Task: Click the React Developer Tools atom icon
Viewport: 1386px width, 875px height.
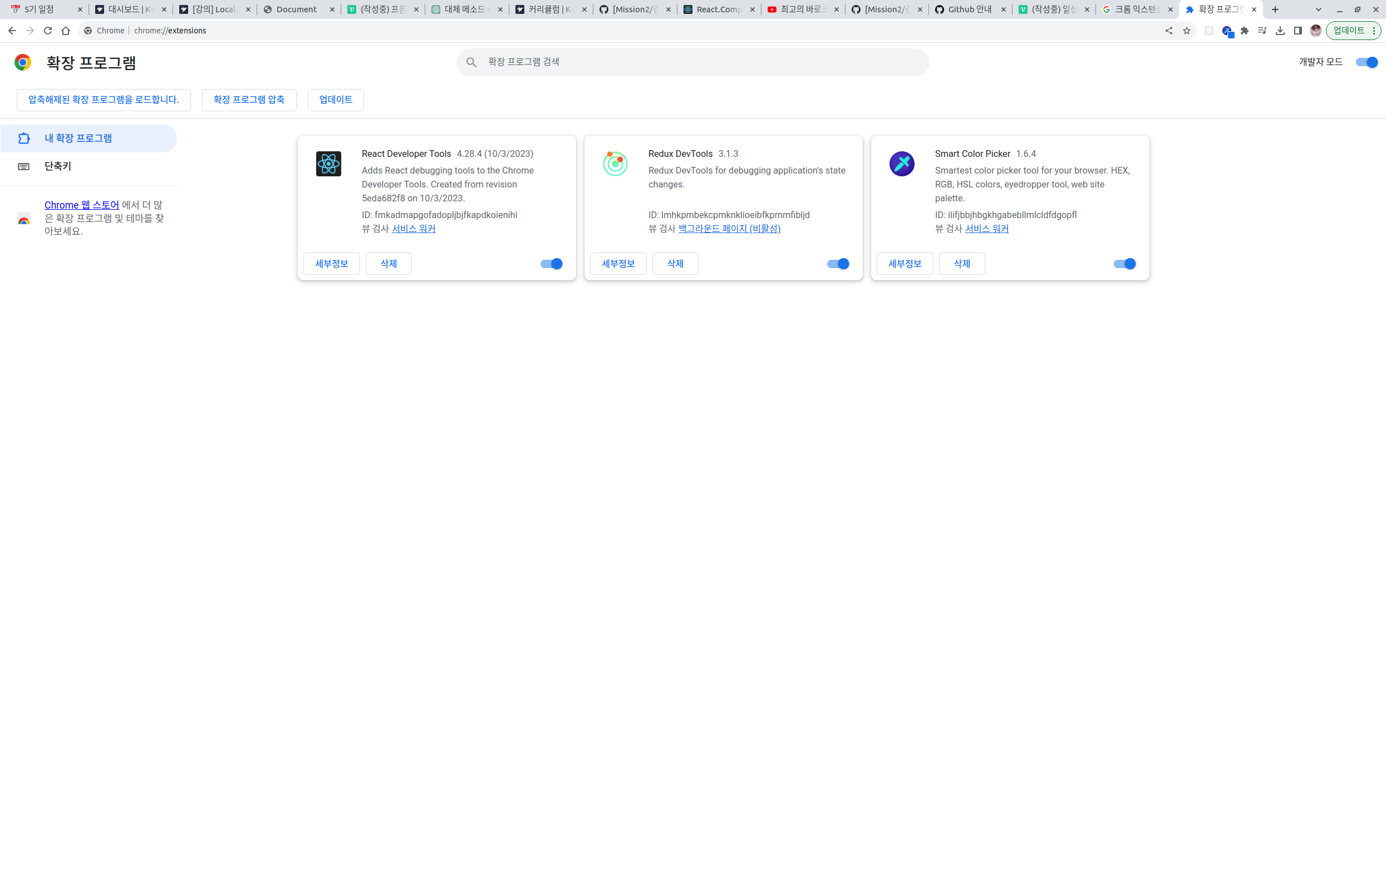Action: coord(328,164)
